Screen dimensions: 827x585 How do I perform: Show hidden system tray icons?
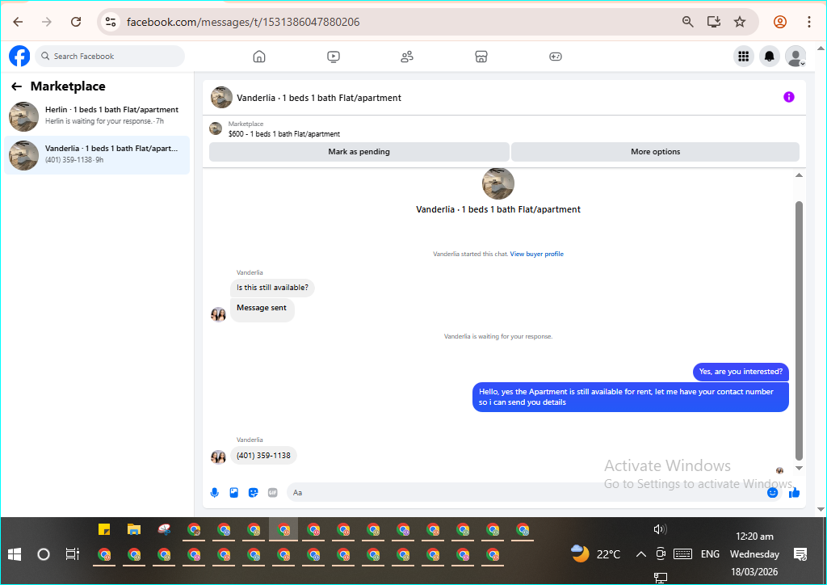click(640, 554)
